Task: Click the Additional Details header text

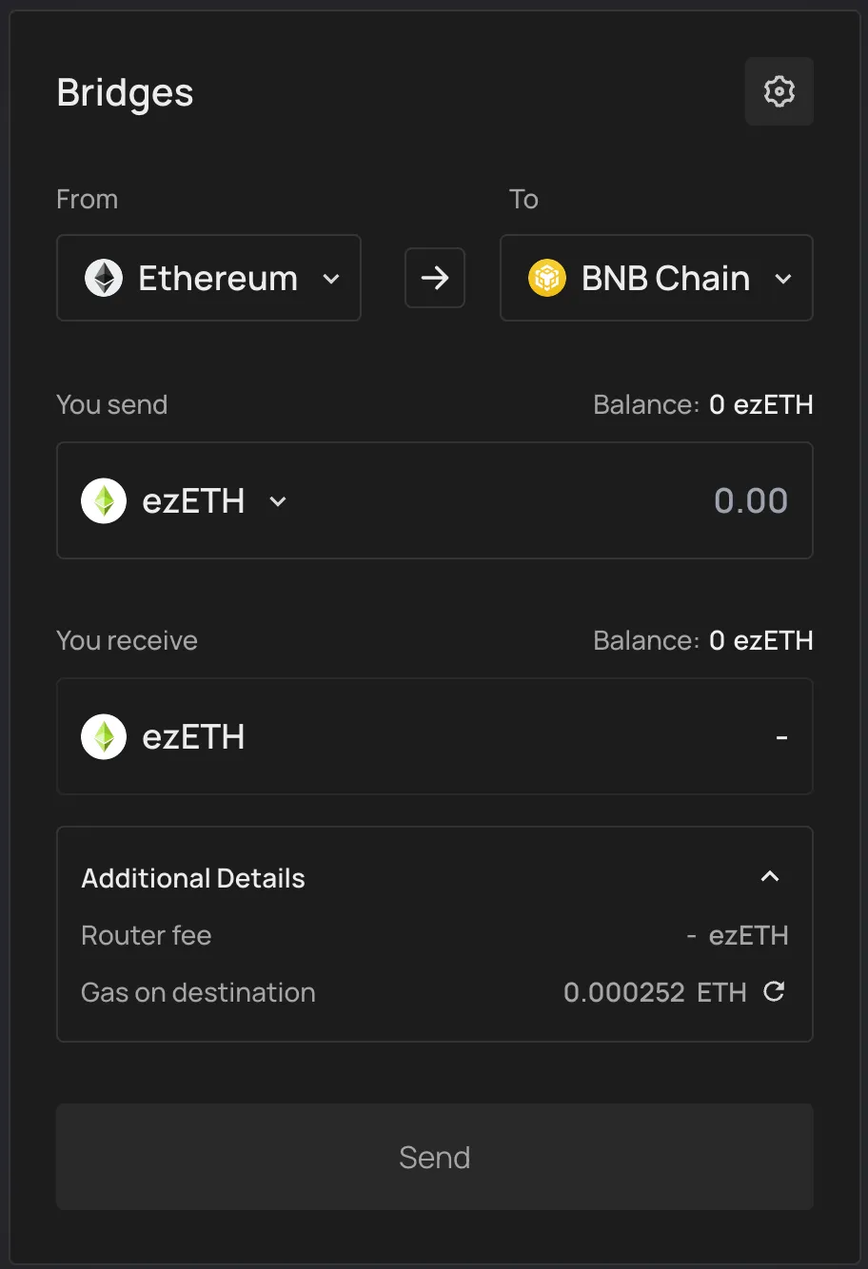Action: click(x=193, y=878)
